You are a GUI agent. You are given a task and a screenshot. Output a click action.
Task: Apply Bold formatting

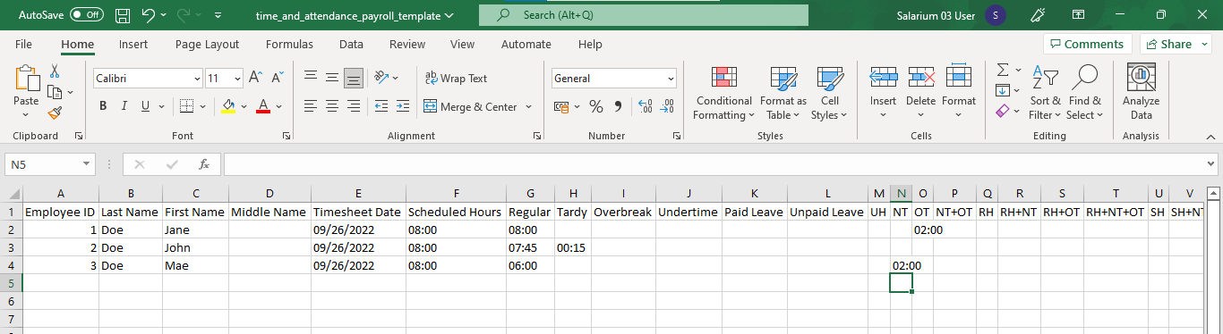(103, 106)
